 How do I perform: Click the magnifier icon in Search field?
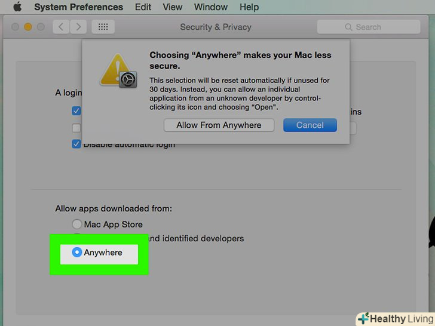point(348,27)
